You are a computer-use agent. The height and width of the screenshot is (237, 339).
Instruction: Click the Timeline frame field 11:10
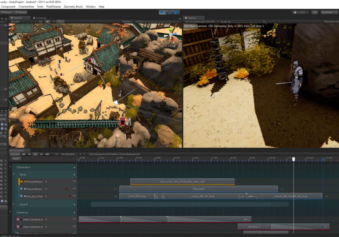[67, 154]
